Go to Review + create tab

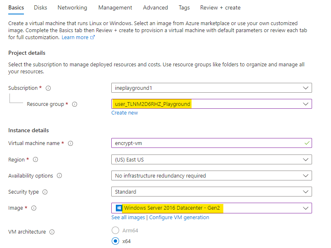(220, 7)
